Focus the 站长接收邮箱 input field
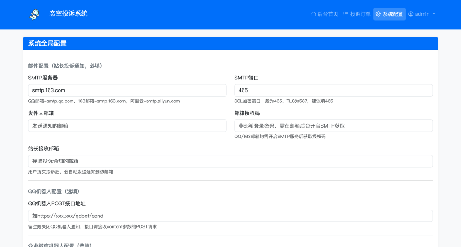The height and width of the screenshot is (247, 461). coord(230,161)
